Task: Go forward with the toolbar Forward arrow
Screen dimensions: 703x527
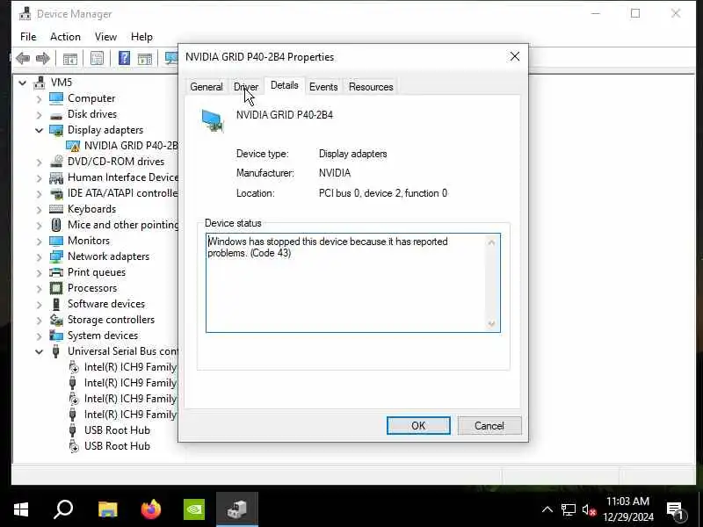Action: coord(42,58)
